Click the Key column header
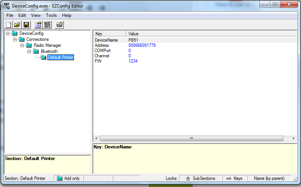Image resolution: width=301 pixels, height=187 pixels. (x=109, y=34)
